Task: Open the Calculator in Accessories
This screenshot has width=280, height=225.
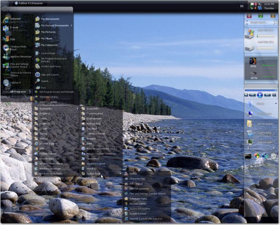Action: tap(94, 129)
